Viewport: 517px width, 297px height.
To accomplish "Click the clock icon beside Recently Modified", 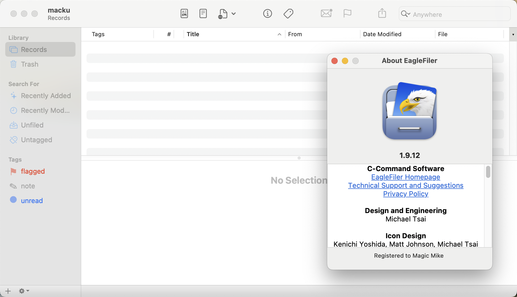I will point(13,110).
